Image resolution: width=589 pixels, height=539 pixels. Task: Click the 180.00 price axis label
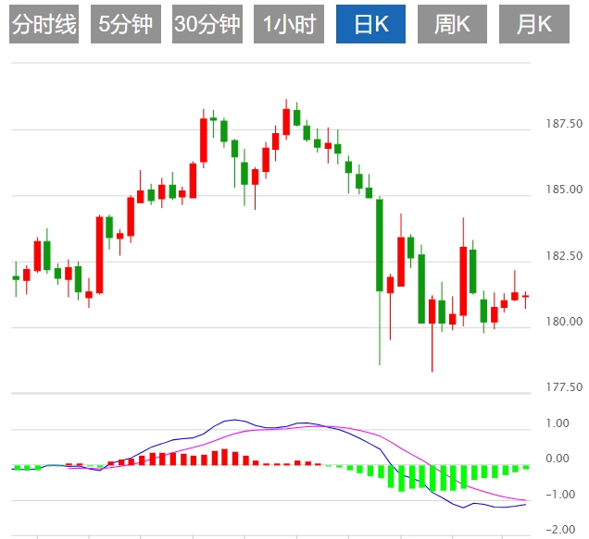click(x=564, y=322)
